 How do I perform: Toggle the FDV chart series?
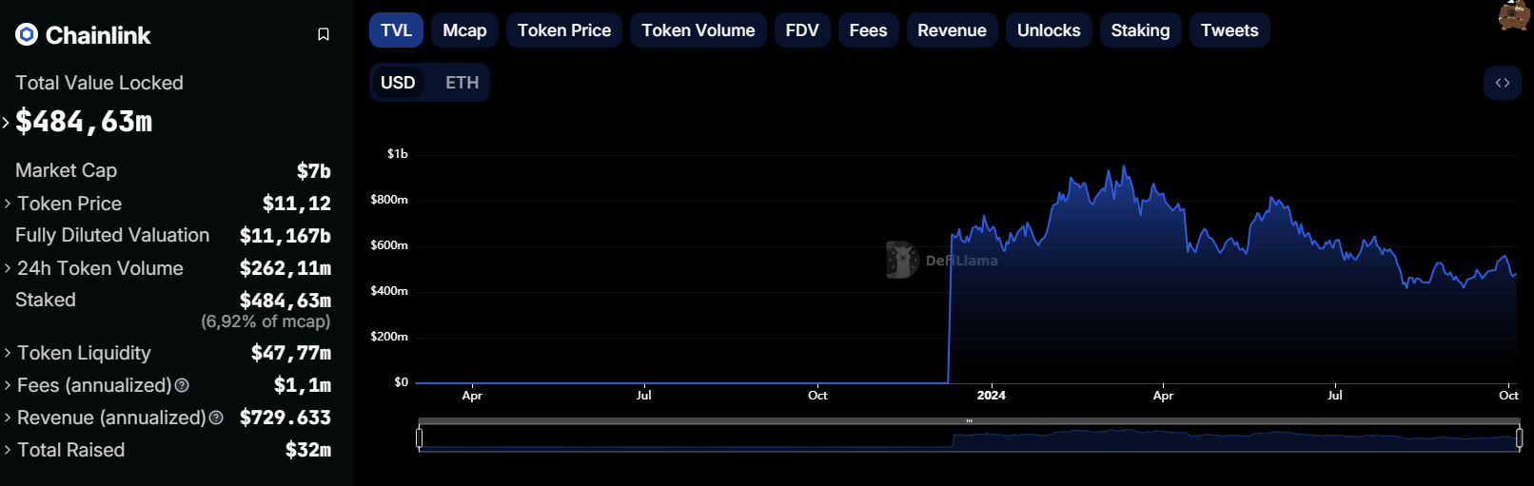pyautogui.click(x=802, y=30)
